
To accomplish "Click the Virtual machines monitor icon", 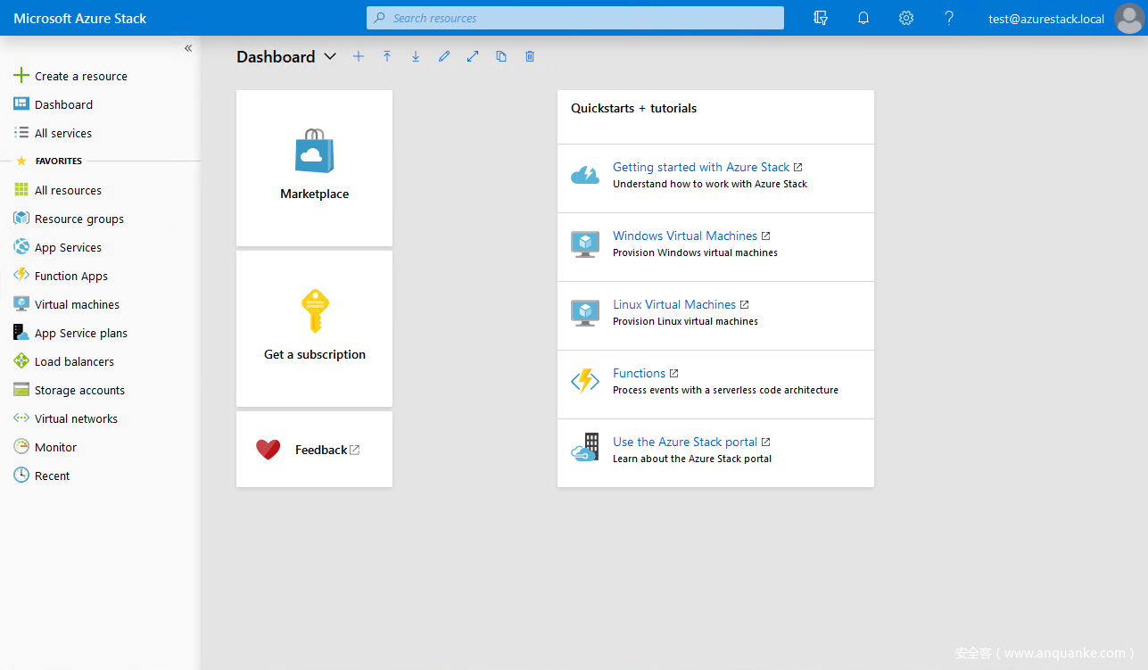I will tap(21, 304).
